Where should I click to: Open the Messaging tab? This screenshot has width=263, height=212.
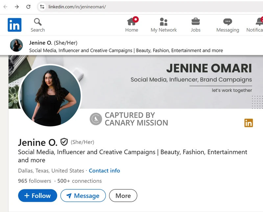pos(227,25)
